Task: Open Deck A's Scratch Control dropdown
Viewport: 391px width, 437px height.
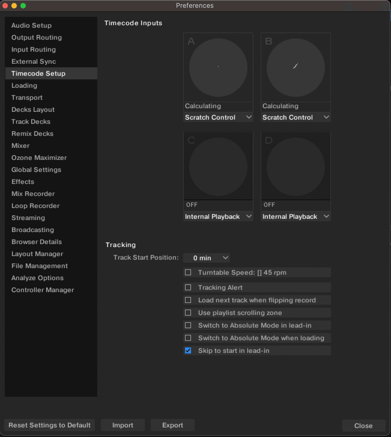Action: 218,117
